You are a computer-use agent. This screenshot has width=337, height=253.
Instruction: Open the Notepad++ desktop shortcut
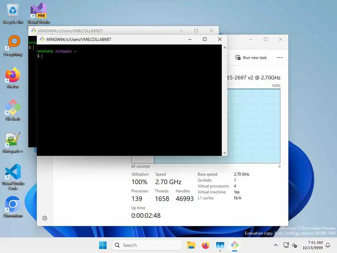tap(13, 142)
